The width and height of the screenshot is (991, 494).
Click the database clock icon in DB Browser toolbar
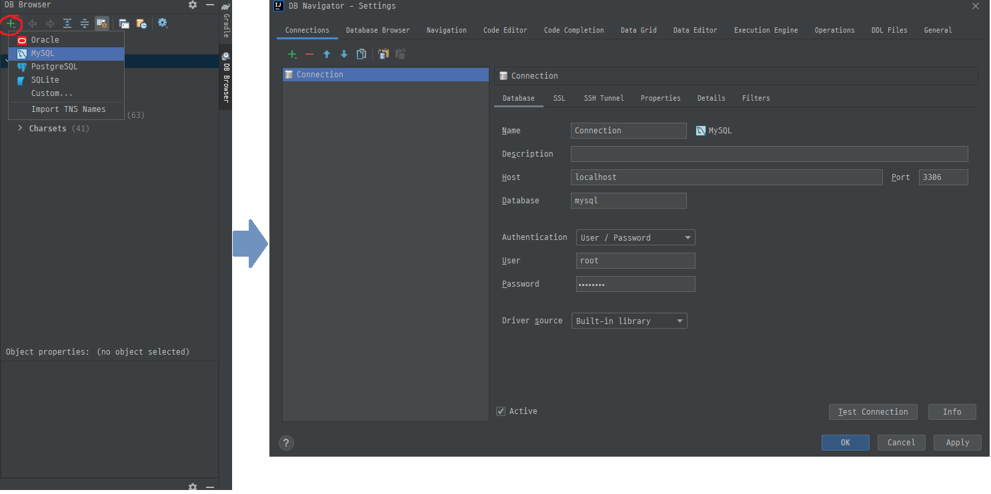pyautogui.click(x=141, y=23)
